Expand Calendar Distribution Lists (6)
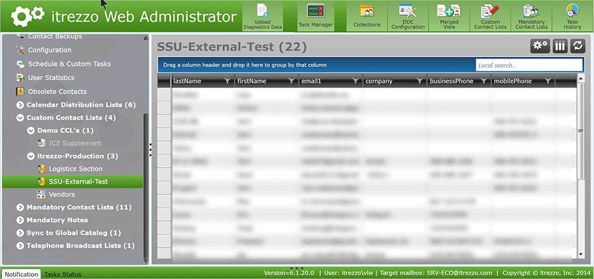The height and width of the screenshot is (279, 594). point(20,105)
